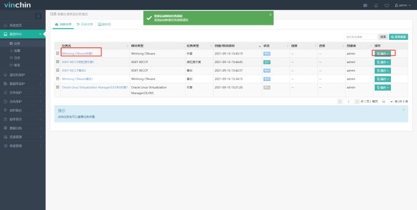Close the blue 提示 hint box
The width and height of the screenshot is (417, 210).
point(404,110)
